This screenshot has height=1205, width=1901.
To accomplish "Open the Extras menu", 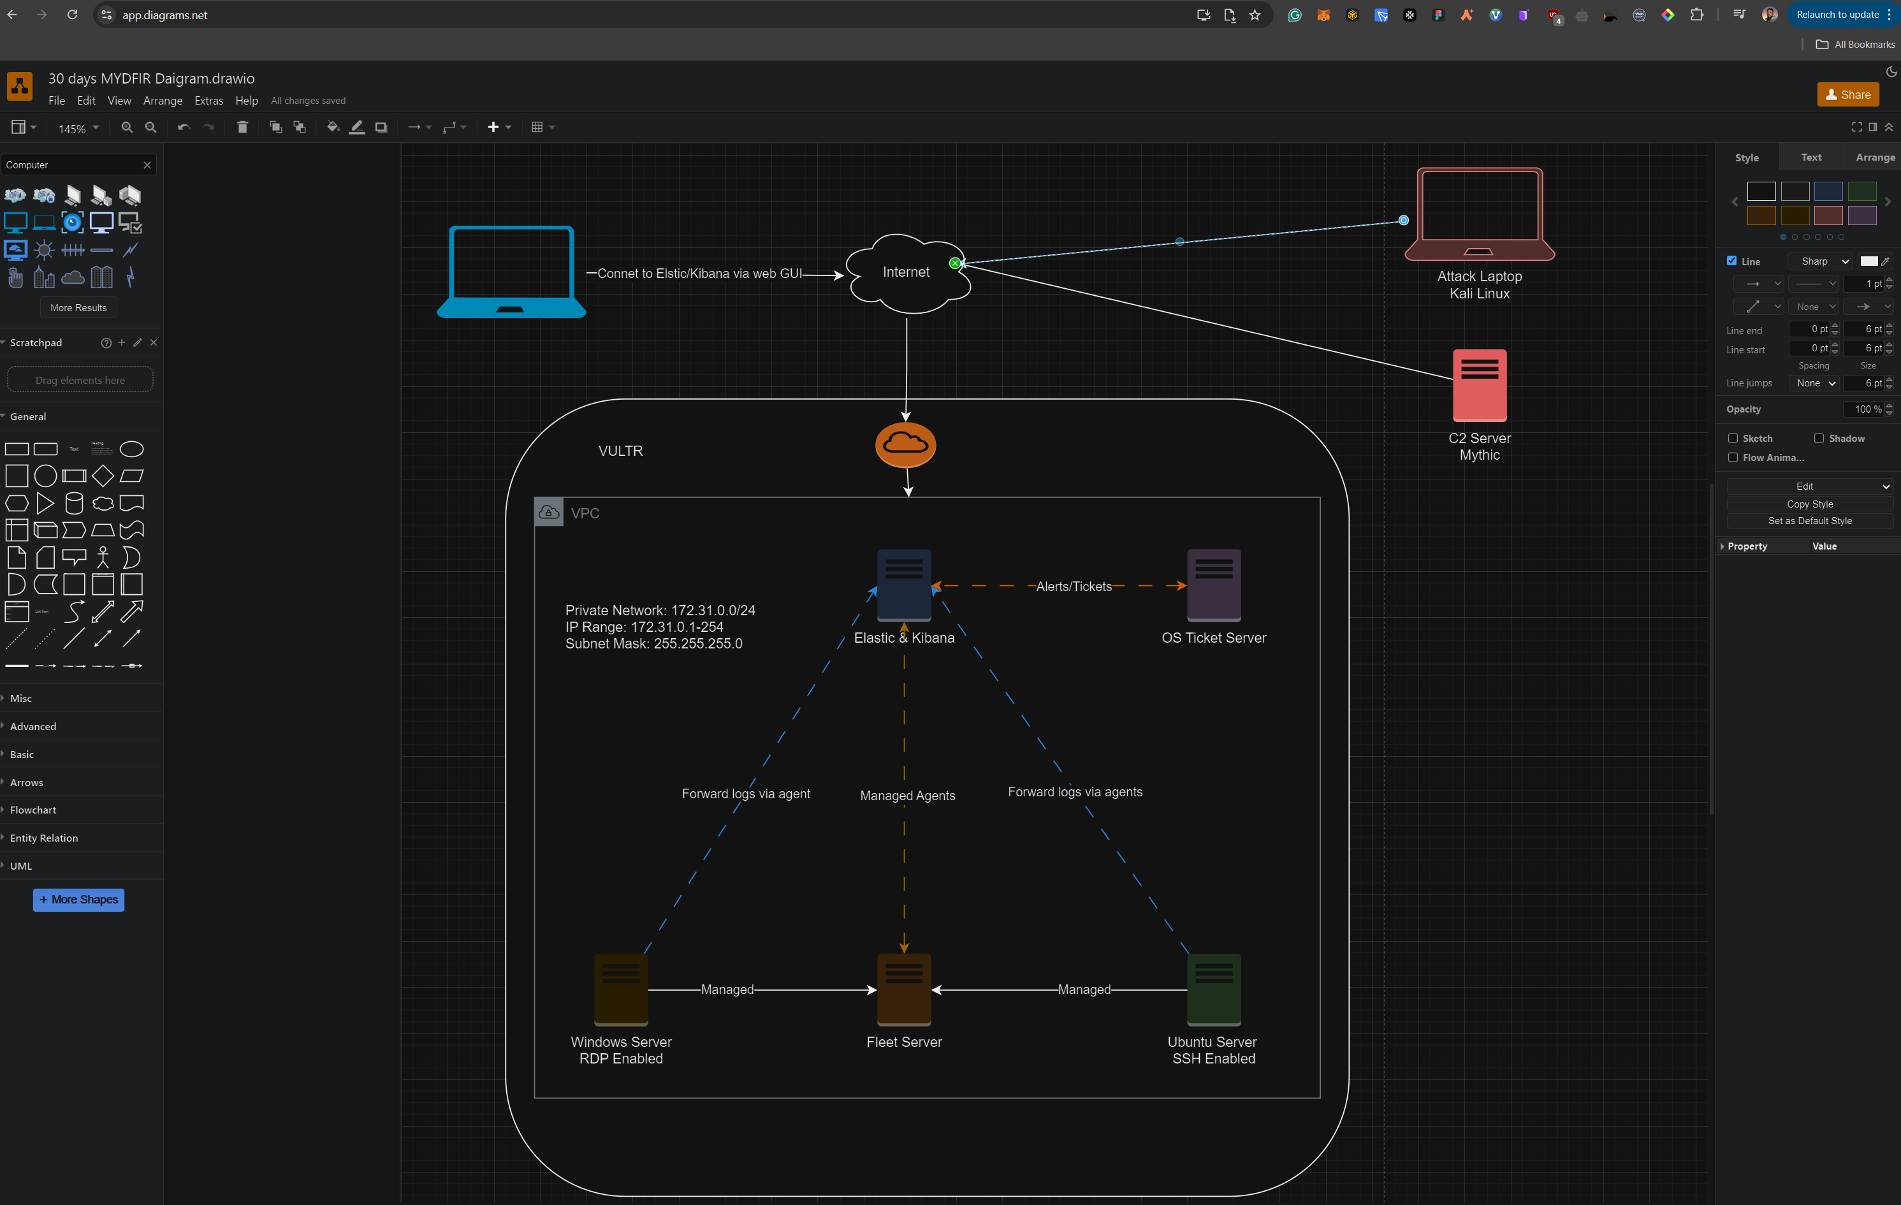I will [208, 100].
